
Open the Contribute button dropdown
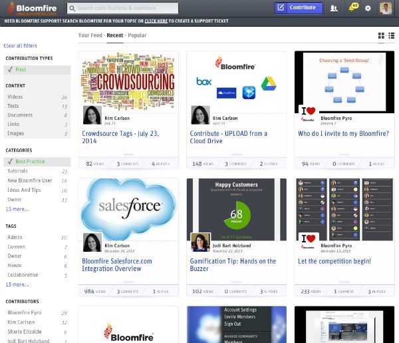coord(305,7)
